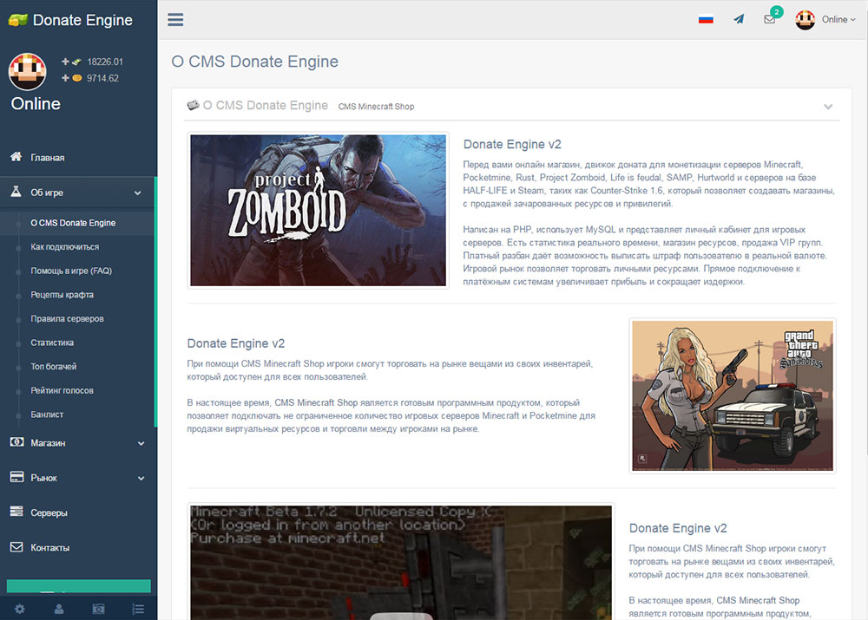Click the camera icon in sidebar footer
Viewport: 868px width, 620px height.
98,609
